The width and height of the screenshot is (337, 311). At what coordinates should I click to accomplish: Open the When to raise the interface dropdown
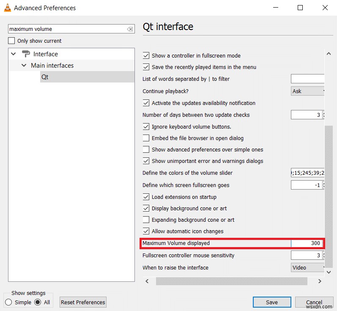(307, 267)
